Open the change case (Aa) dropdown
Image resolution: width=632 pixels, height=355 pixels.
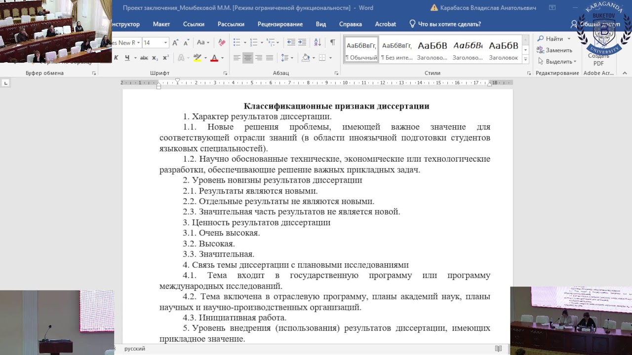tap(203, 42)
